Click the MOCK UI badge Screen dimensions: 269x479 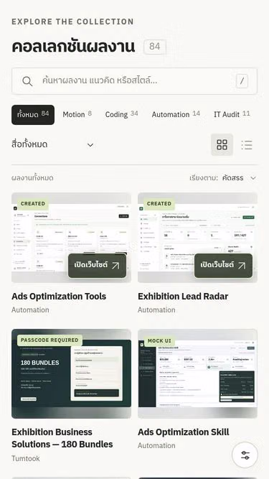point(159,341)
